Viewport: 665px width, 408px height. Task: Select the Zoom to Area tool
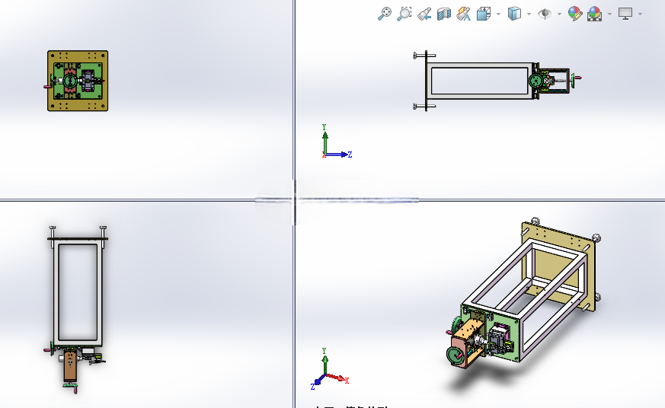click(404, 14)
